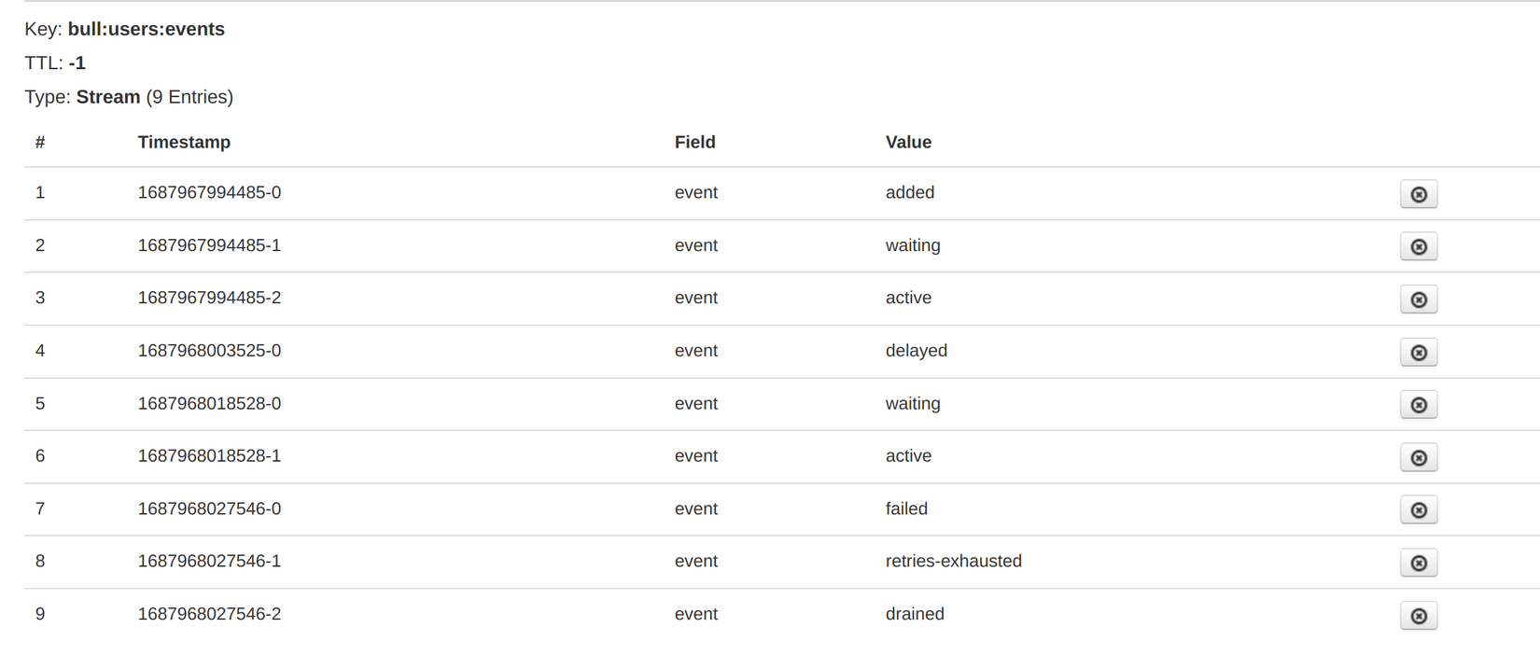Delete the stream entry with value 'added'

(x=1418, y=194)
